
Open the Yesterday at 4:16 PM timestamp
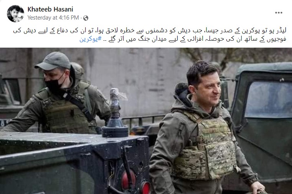pos(53,18)
